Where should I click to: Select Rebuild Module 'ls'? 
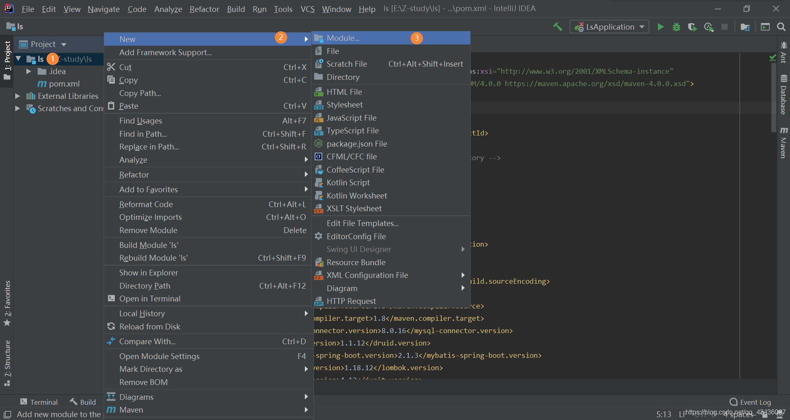(x=208, y=258)
